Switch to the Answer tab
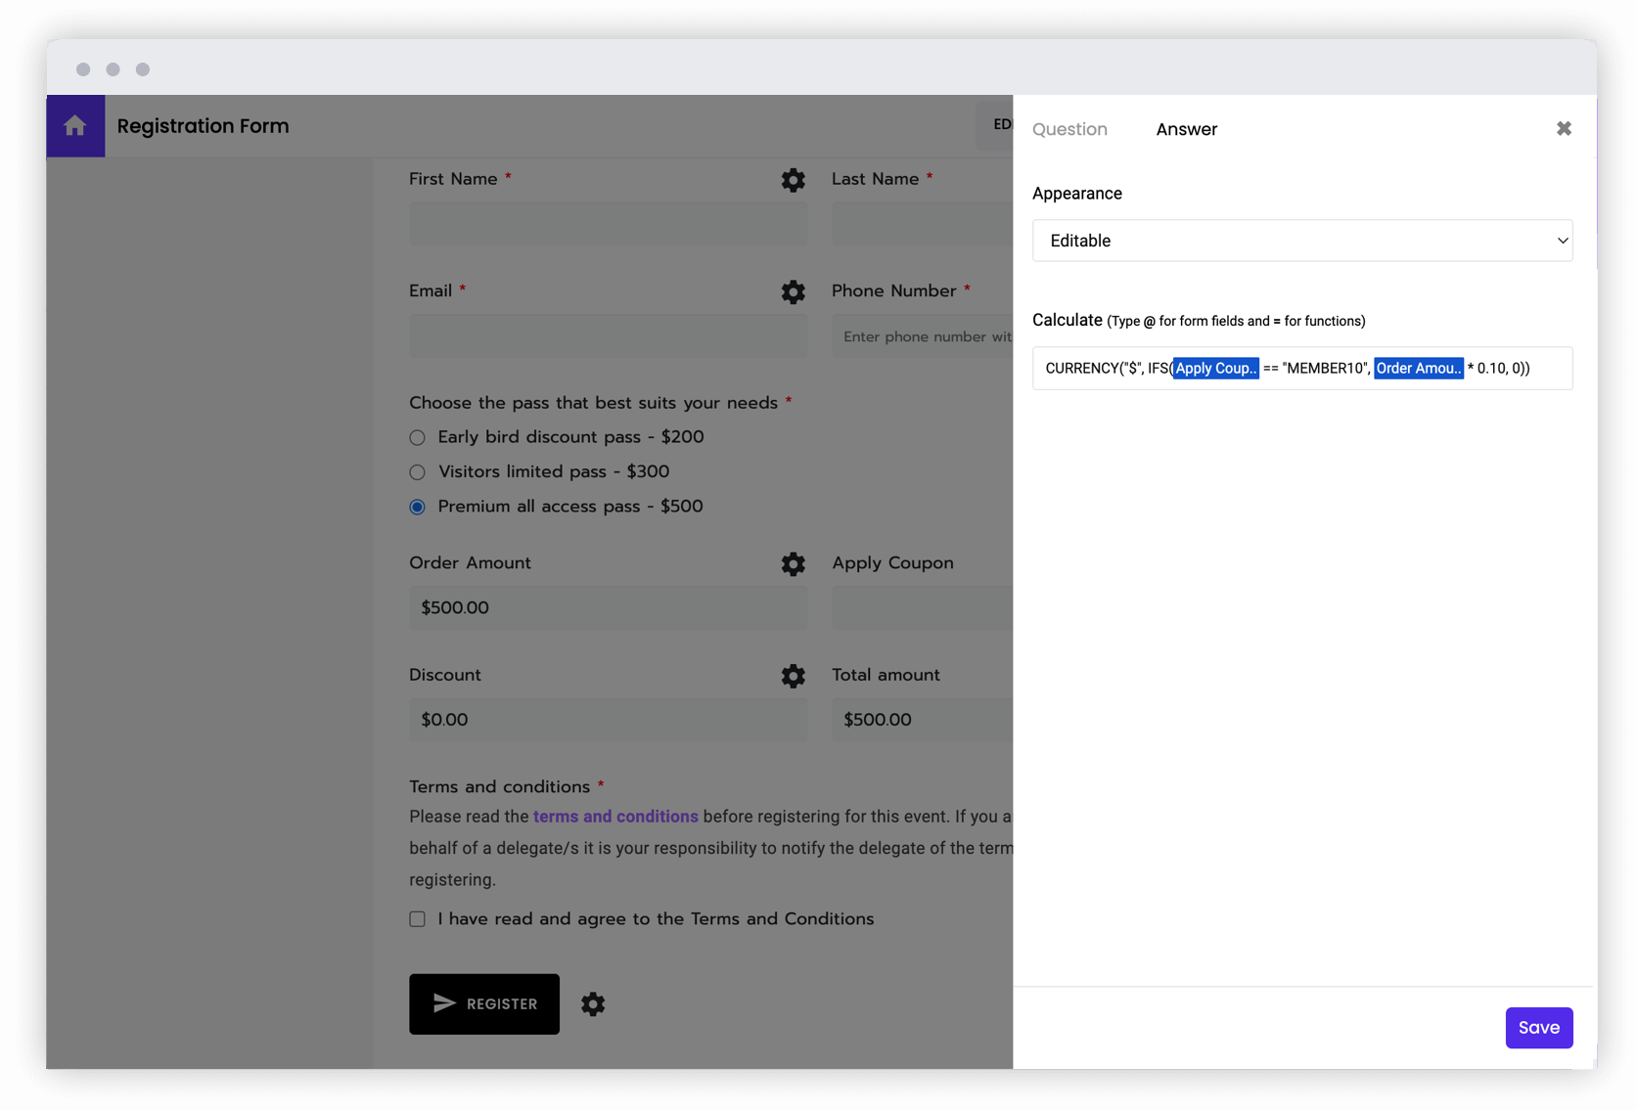Image resolution: width=1636 pixels, height=1110 pixels. point(1186,129)
